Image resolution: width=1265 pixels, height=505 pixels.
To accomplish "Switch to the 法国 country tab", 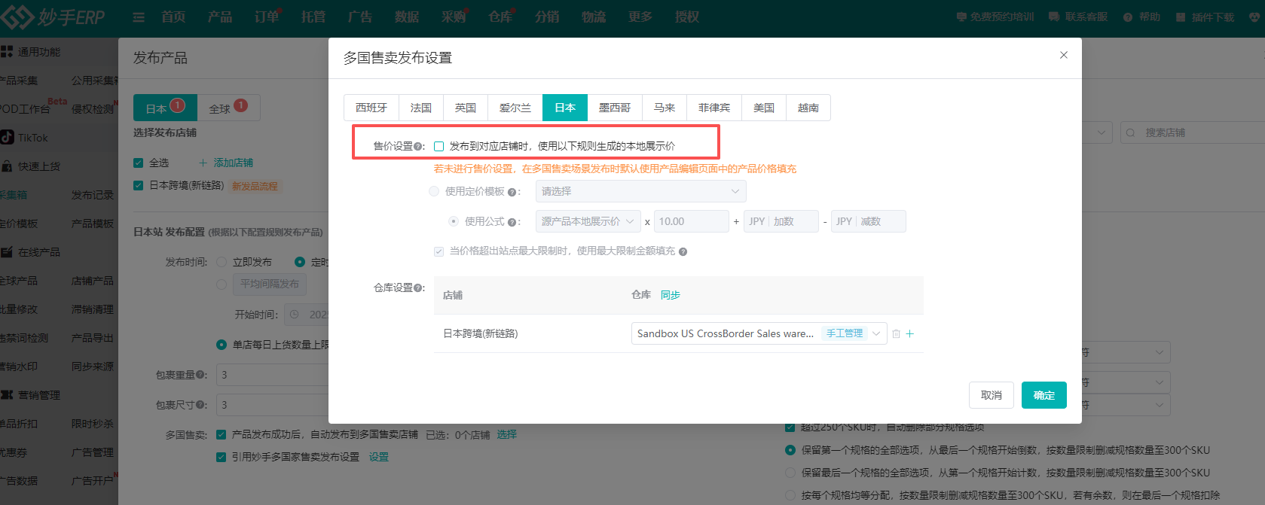I will (x=421, y=108).
